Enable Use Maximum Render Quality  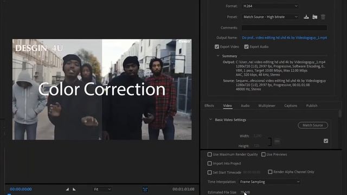(210, 154)
